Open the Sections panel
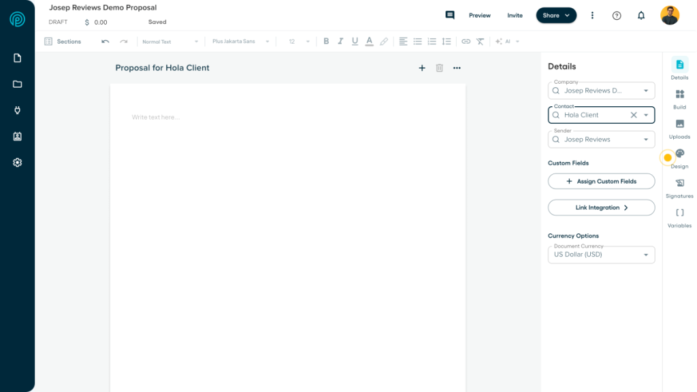The image size is (697, 392). point(63,42)
